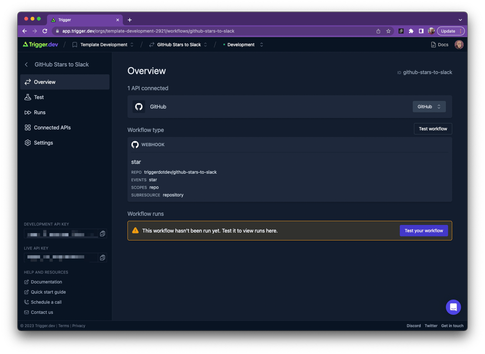View site info lock icon
The width and height of the screenshot is (485, 354).
(57, 31)
